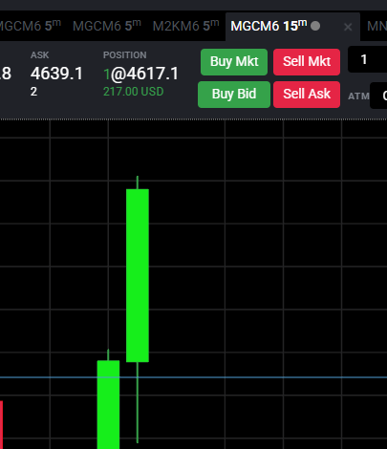This screenshot has width=387, height=449.
Task: Switch to the M2KM6 5m tab
Action: click(185, 26)
